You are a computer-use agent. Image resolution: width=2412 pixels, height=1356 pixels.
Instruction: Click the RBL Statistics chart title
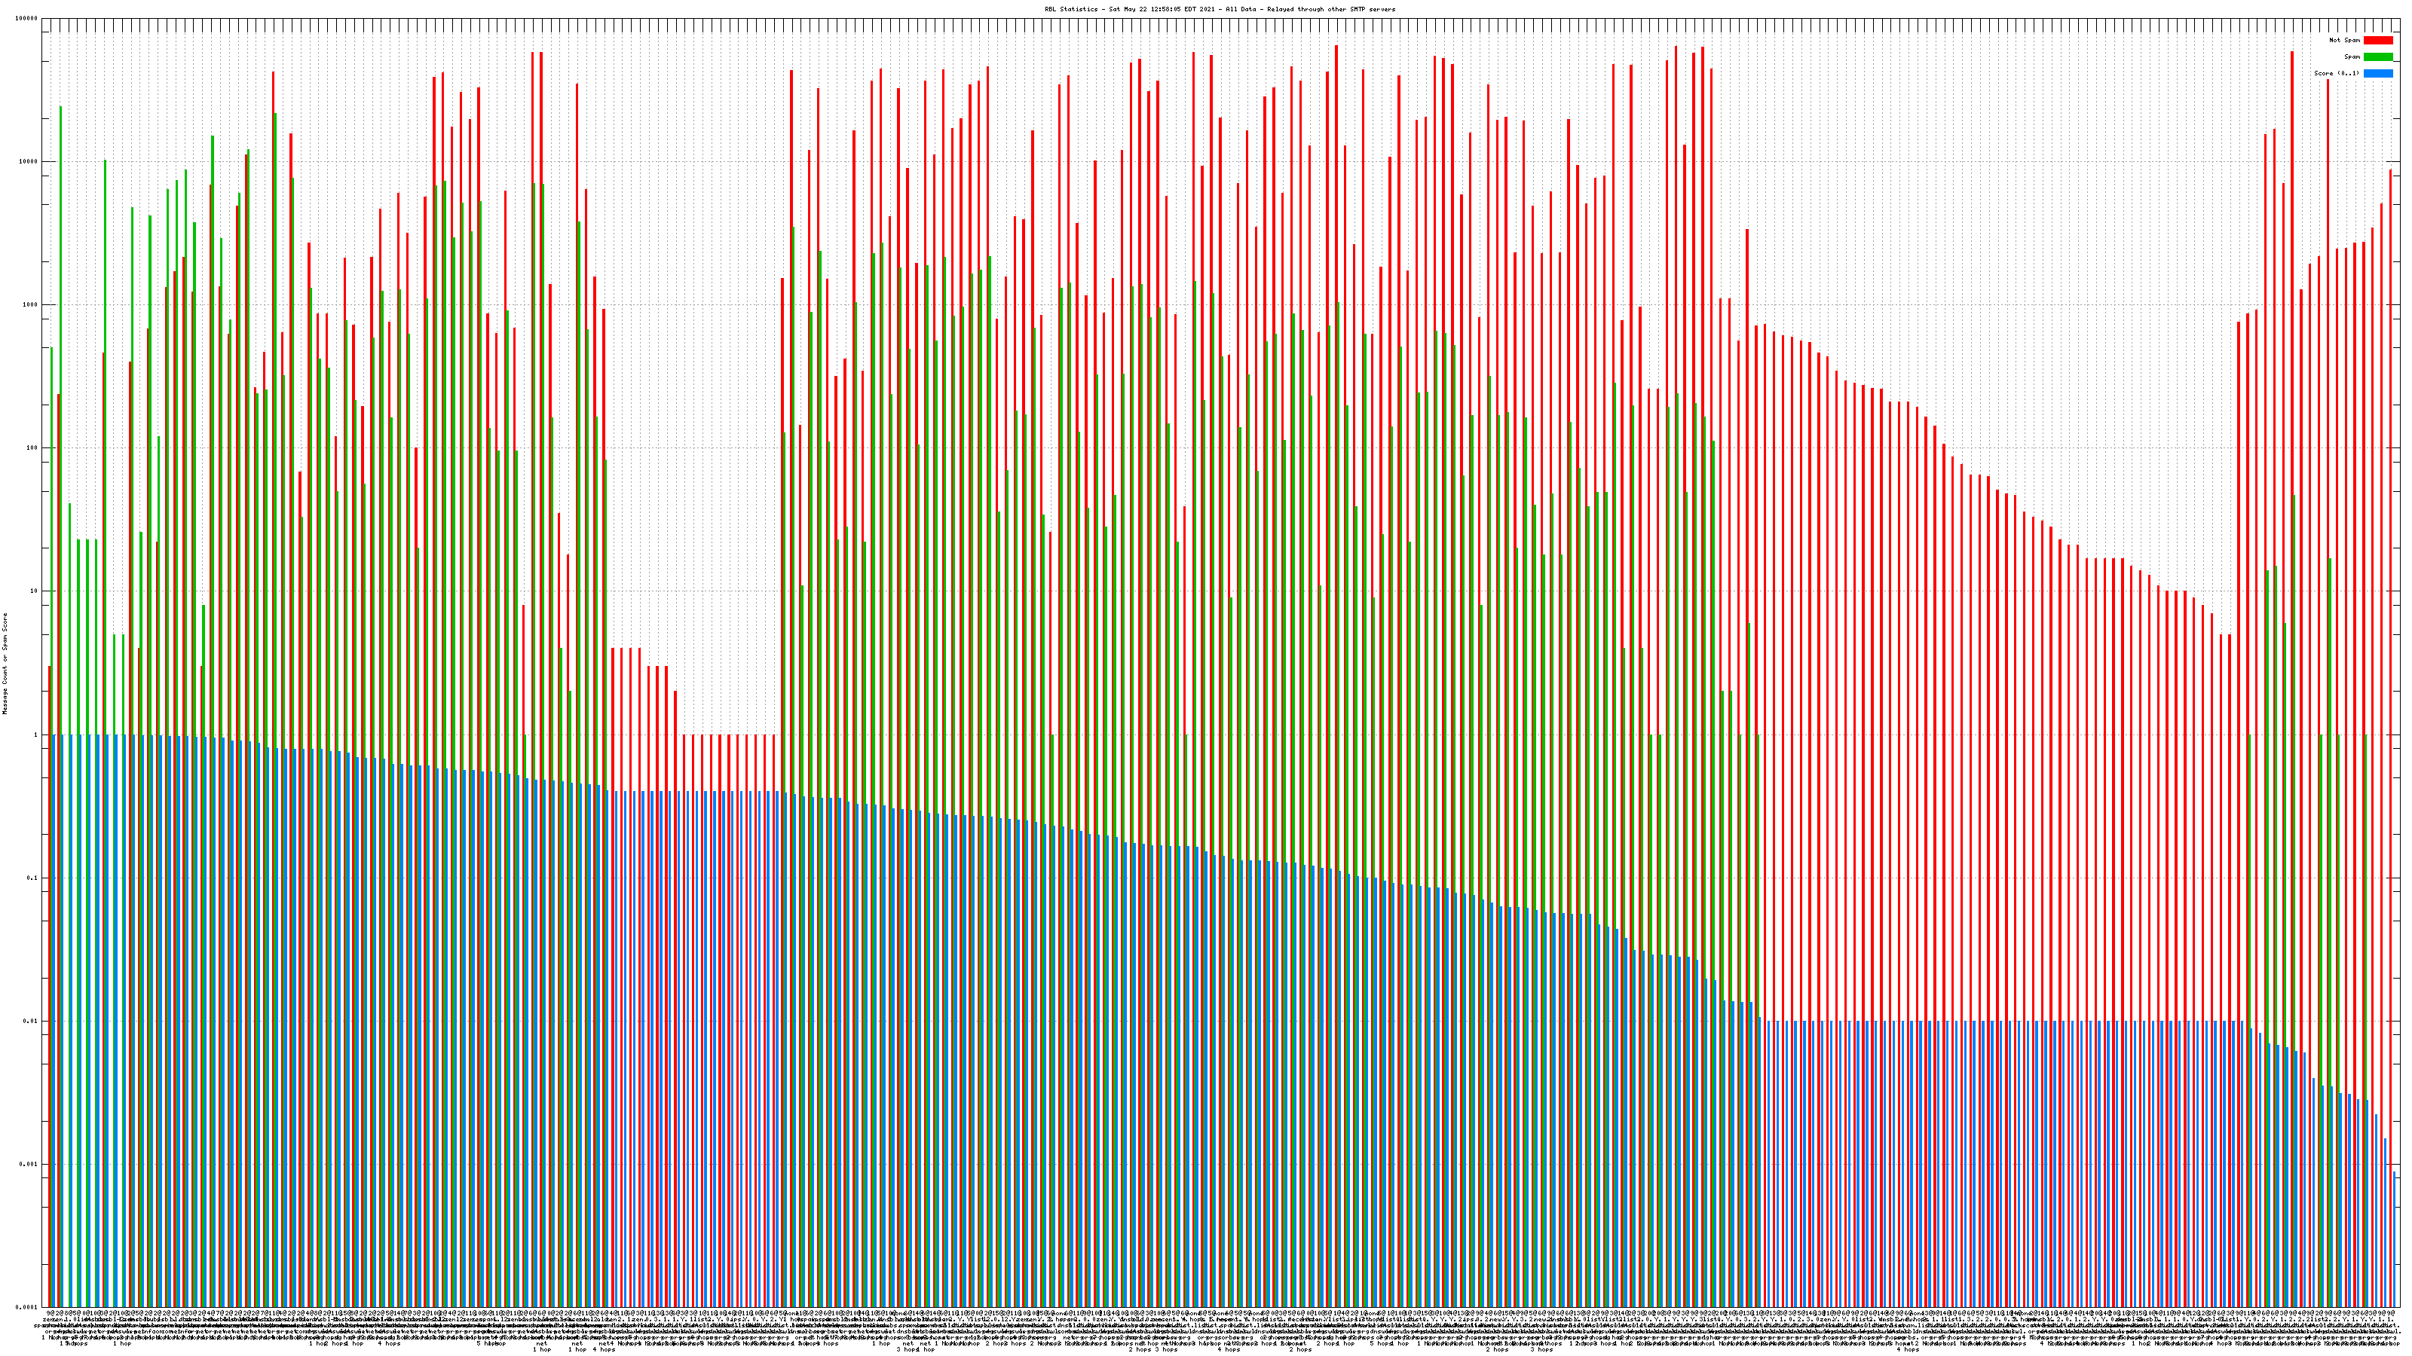[x=1219, y=9]
